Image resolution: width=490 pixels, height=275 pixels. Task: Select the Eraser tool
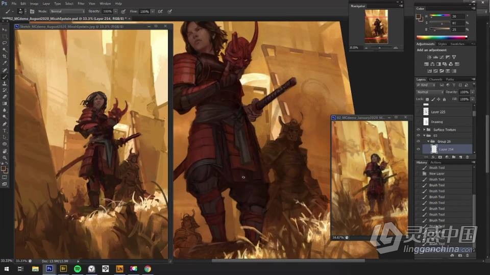(5, 97)
